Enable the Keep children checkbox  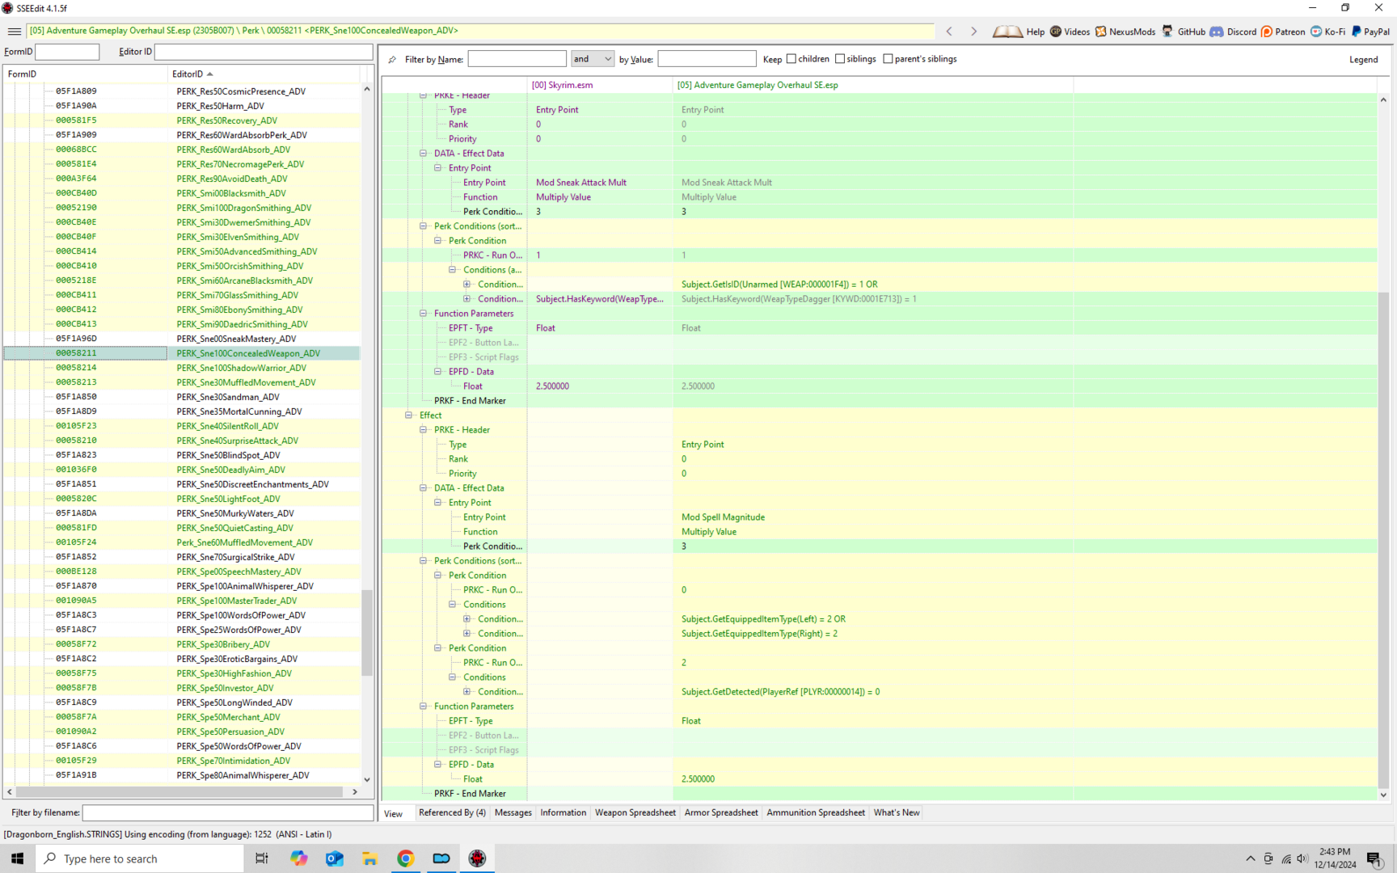click(x=791, y=59)
